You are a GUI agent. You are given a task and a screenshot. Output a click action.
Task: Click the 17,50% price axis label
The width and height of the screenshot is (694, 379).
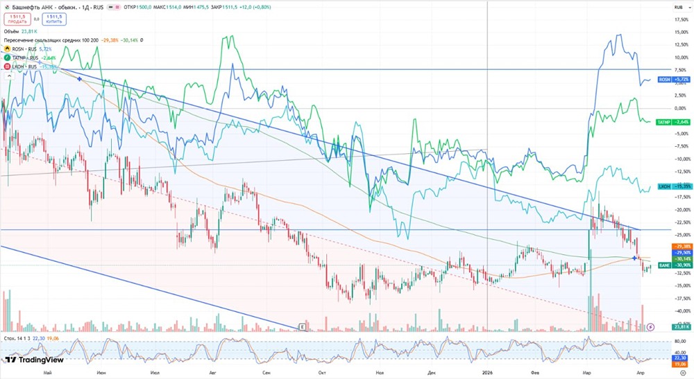(682, 20)
